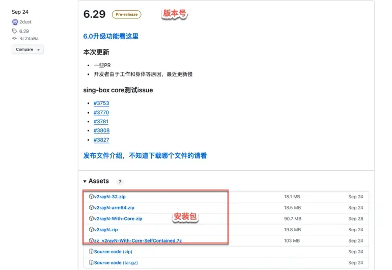Screen dimensions: 392x270
Task: Open issue #3808
Action: (101, 130)
